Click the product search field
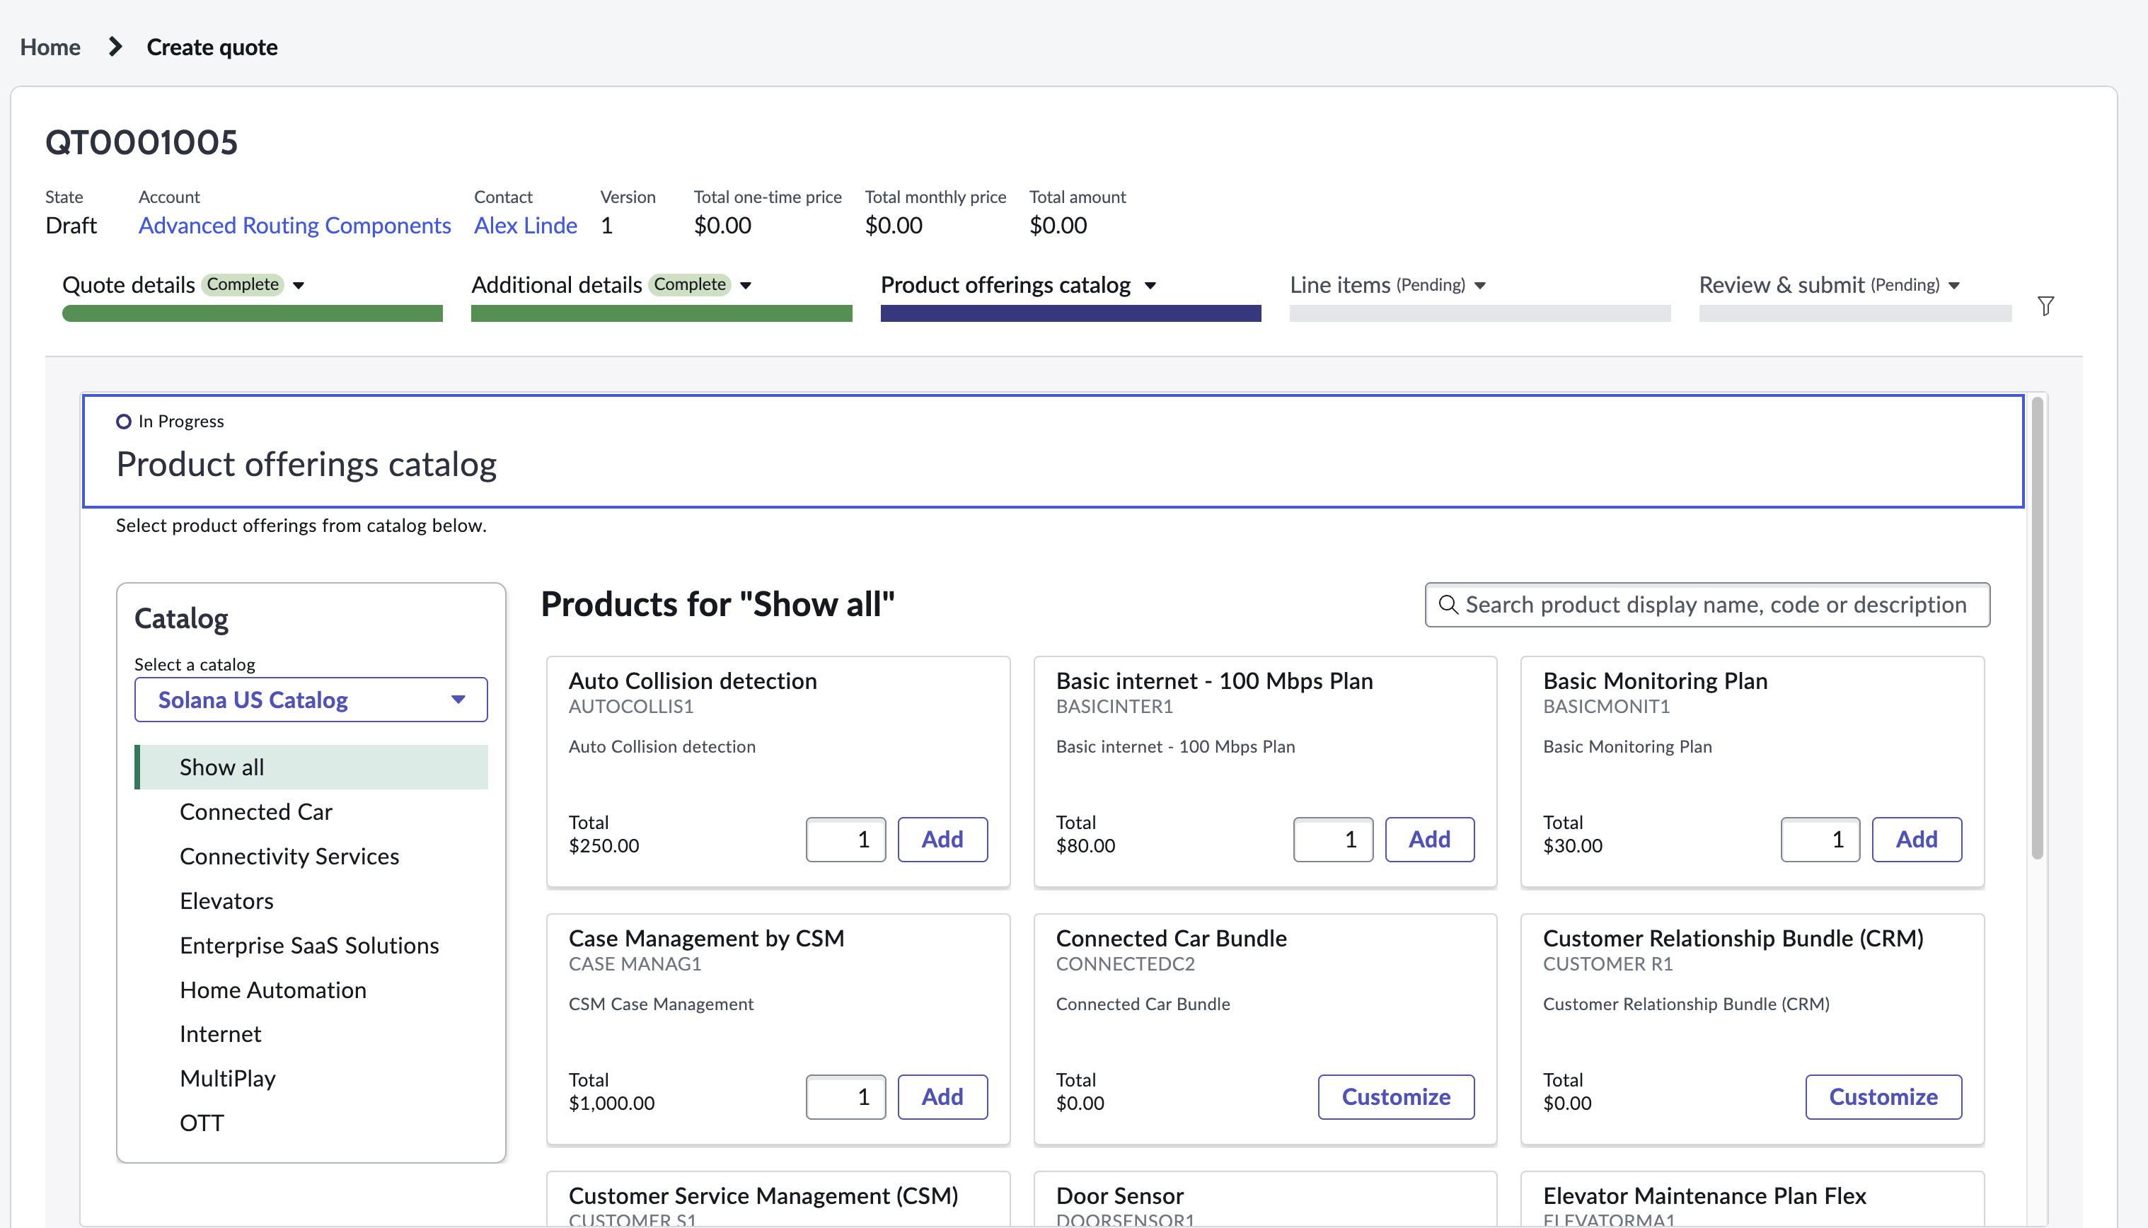Screen dimensions: 2148x1228 pos(1707,605)
